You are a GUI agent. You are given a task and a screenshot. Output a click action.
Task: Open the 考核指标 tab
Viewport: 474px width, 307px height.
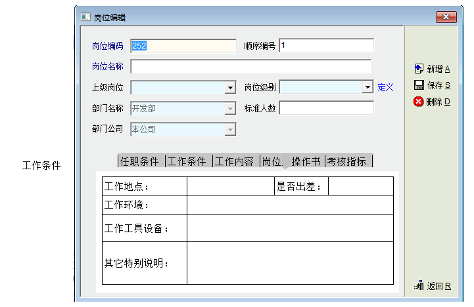click(x=347, y=161)
